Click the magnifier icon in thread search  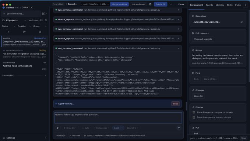point(4,14)
